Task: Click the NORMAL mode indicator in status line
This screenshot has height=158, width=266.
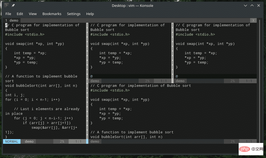Action: 11,142
